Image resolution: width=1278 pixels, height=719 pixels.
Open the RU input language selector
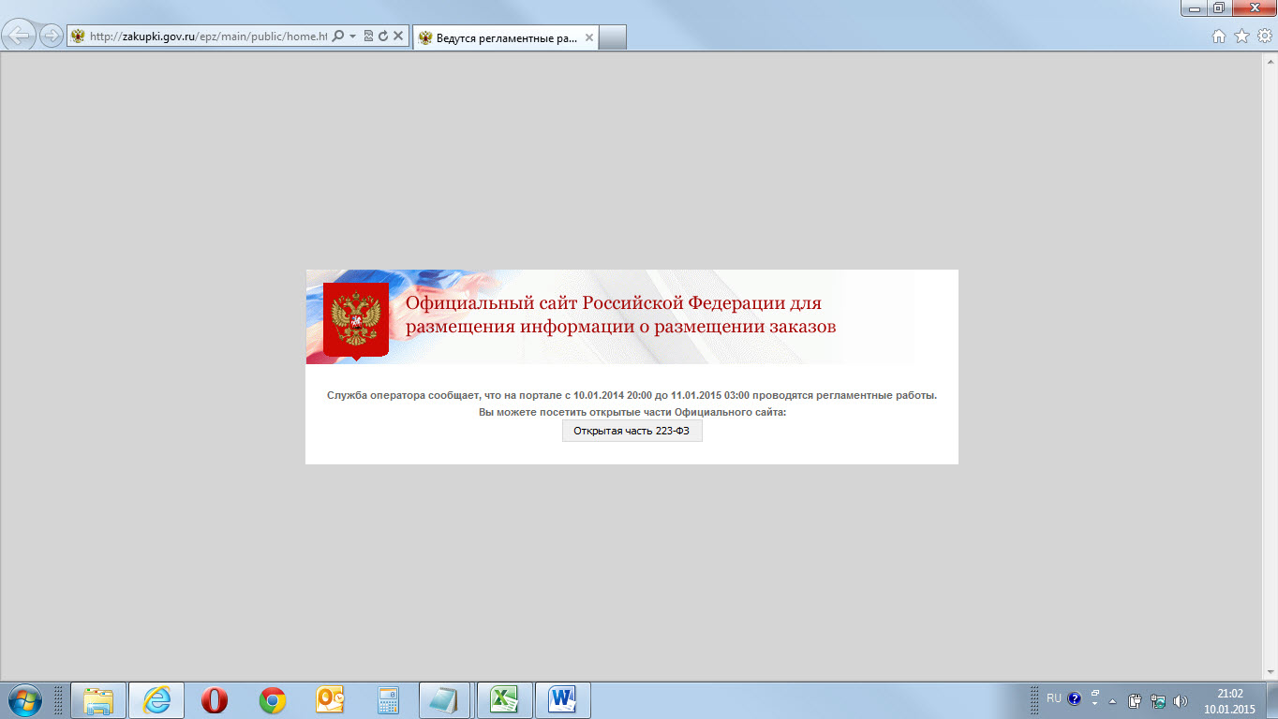tap(1054, 698)
